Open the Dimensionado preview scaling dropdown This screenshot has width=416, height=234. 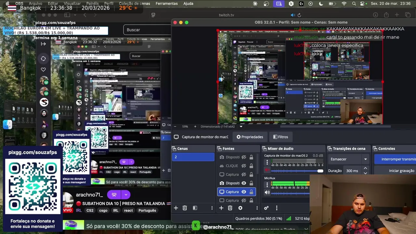click(x=241, y=126)
